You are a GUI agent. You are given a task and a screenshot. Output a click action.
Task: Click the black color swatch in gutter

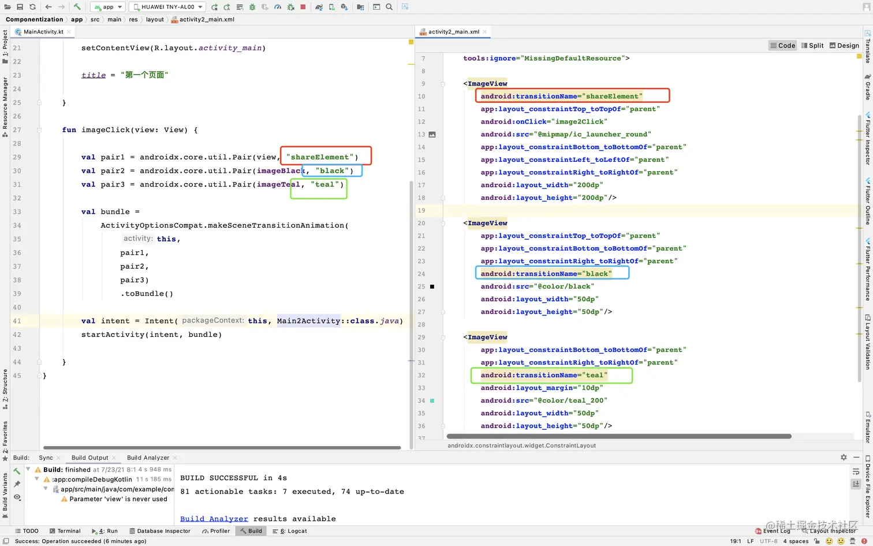point(432,287)
